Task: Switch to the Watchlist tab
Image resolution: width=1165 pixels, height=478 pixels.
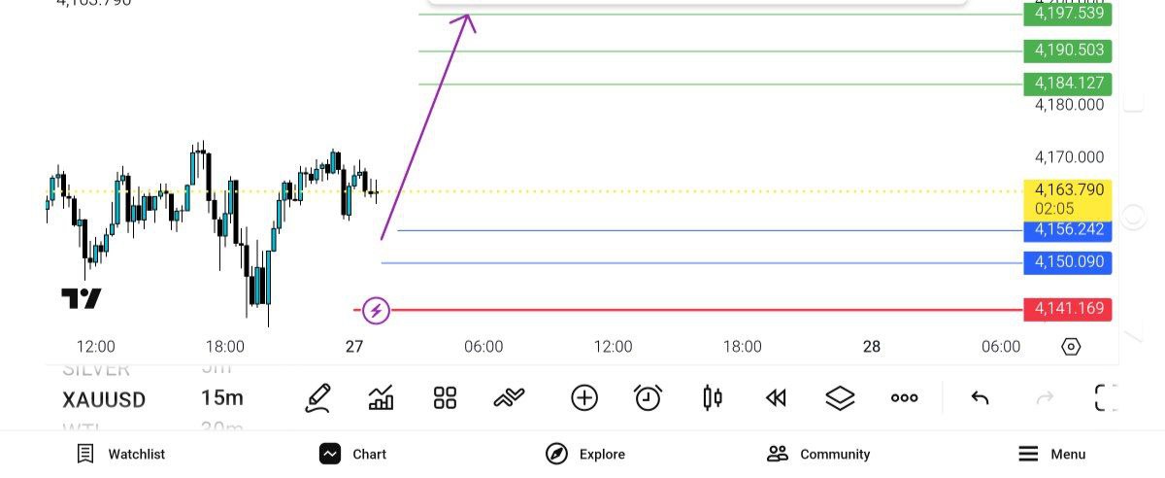Action: tap(121, 454)
